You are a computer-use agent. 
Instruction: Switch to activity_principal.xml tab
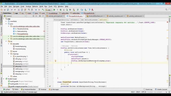coord(55,16)
